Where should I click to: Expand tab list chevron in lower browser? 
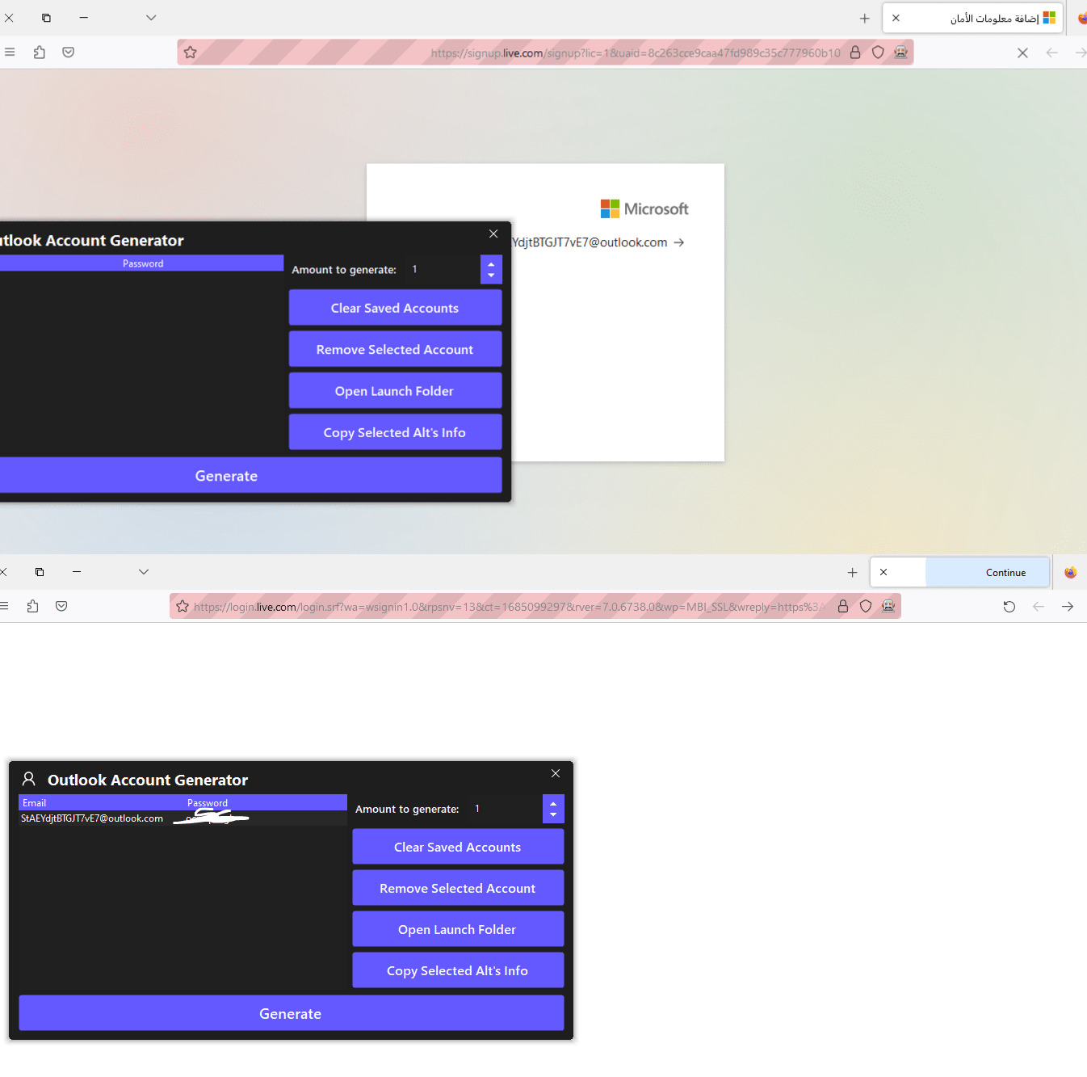click(144, 572)
